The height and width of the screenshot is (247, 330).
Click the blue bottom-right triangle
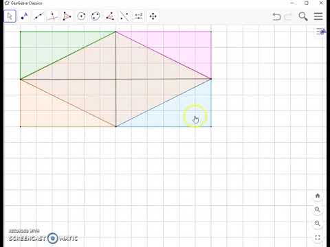180,110
